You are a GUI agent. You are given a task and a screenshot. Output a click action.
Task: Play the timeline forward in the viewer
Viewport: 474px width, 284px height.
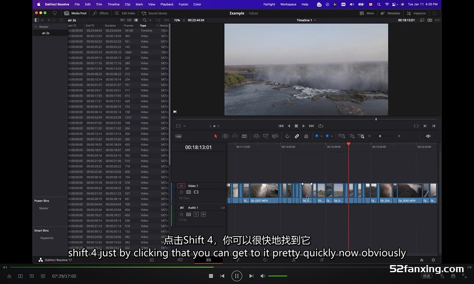click(304, 126)
